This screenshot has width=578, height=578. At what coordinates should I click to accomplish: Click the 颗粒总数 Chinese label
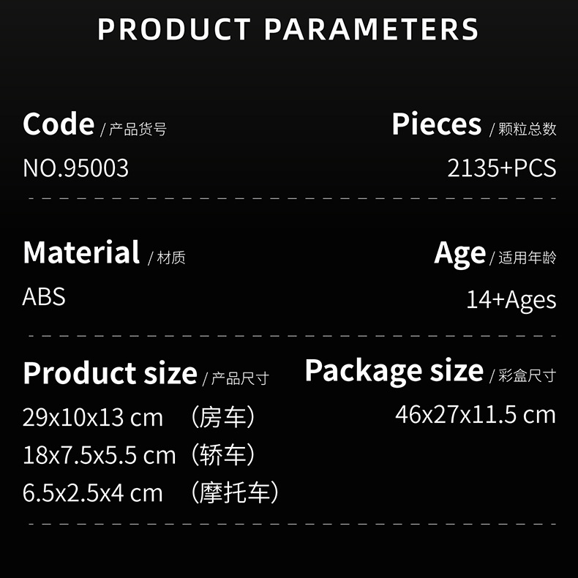pos(527,129)
